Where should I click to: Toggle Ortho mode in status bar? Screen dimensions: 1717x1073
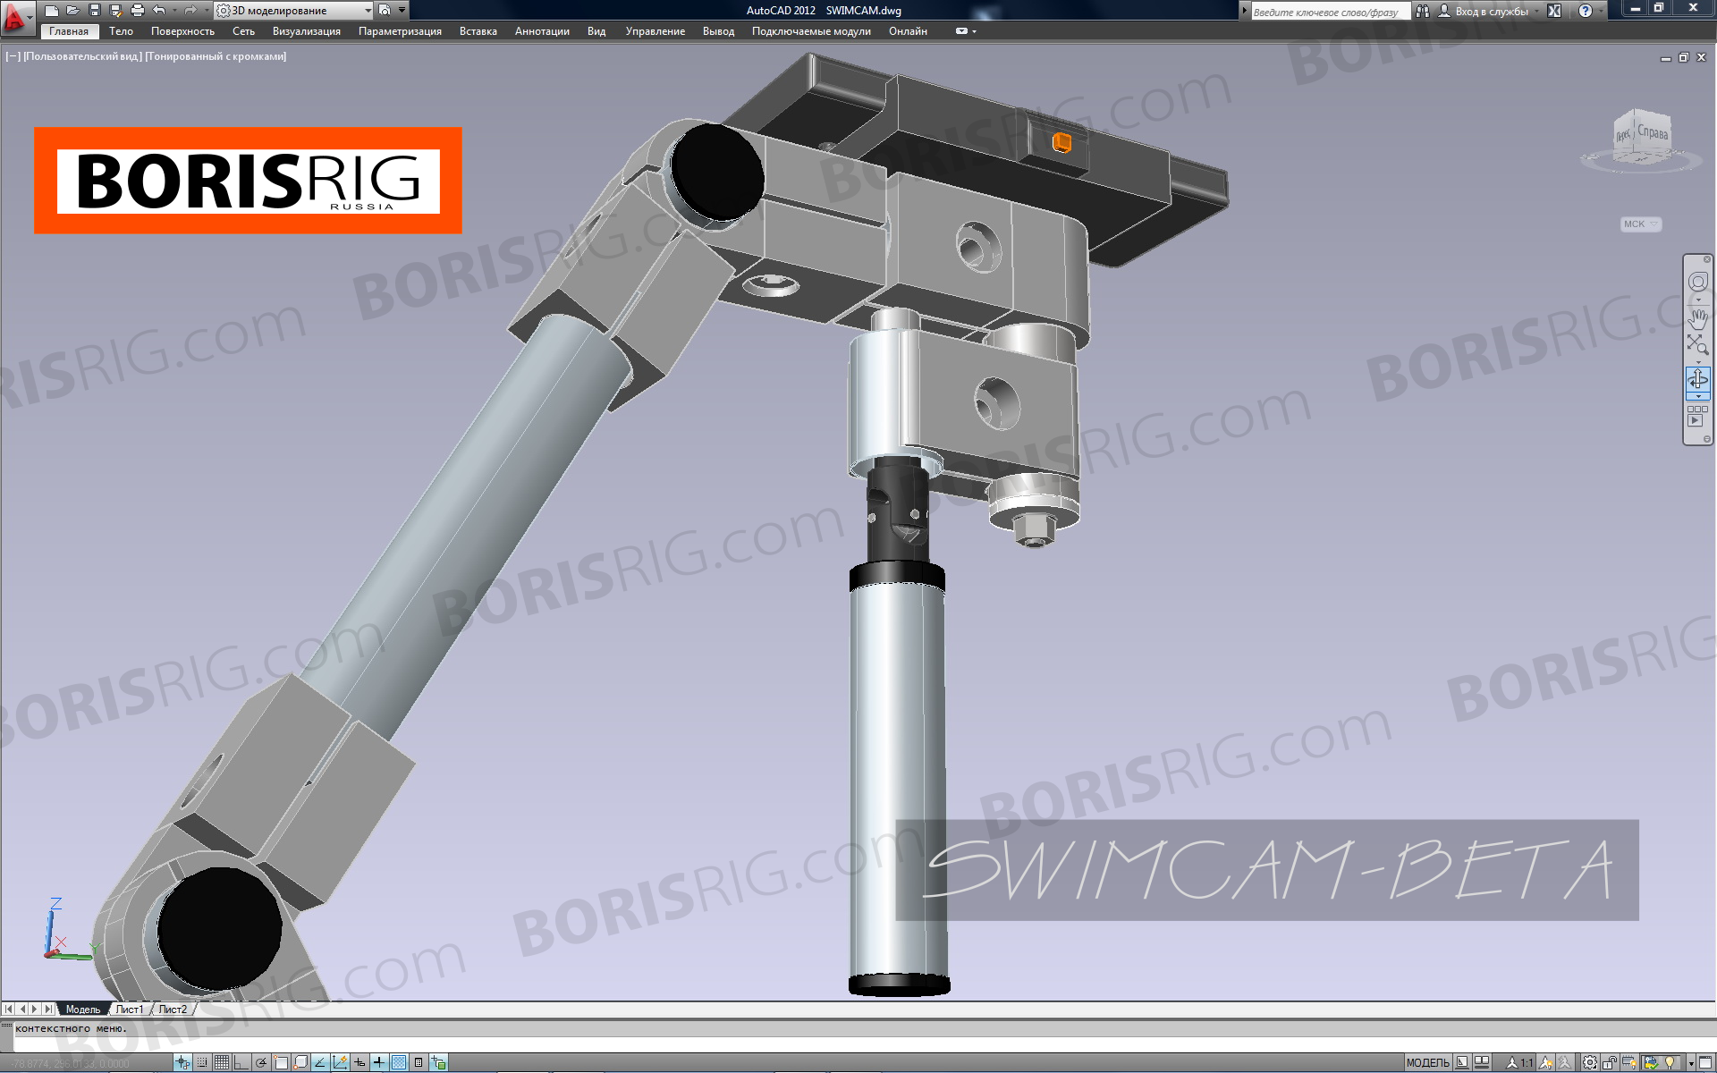coord(241,1062)
